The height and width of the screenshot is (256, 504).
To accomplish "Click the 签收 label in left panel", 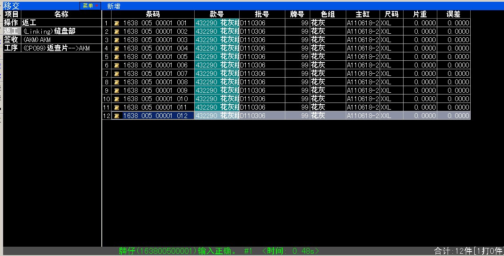I will 12,39.
